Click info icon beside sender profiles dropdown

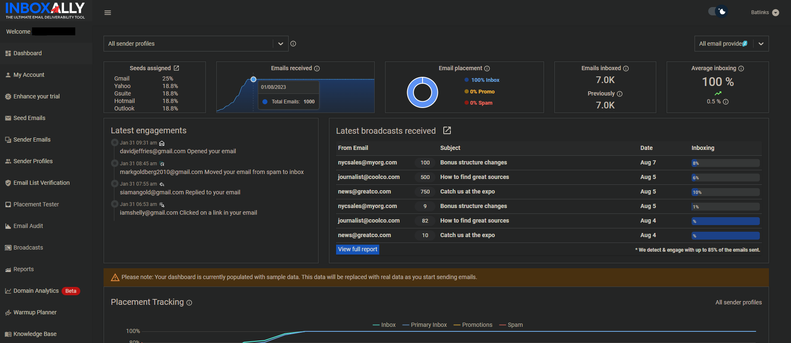(293, 44)
